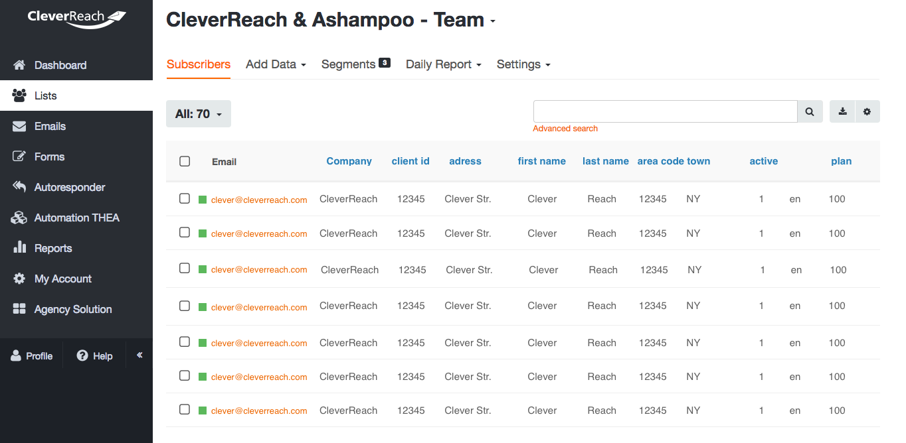906x443 pixels.
Task: Select the Lists people icon in sidebar
Action: pyautogui.click(x=19, y=95)
